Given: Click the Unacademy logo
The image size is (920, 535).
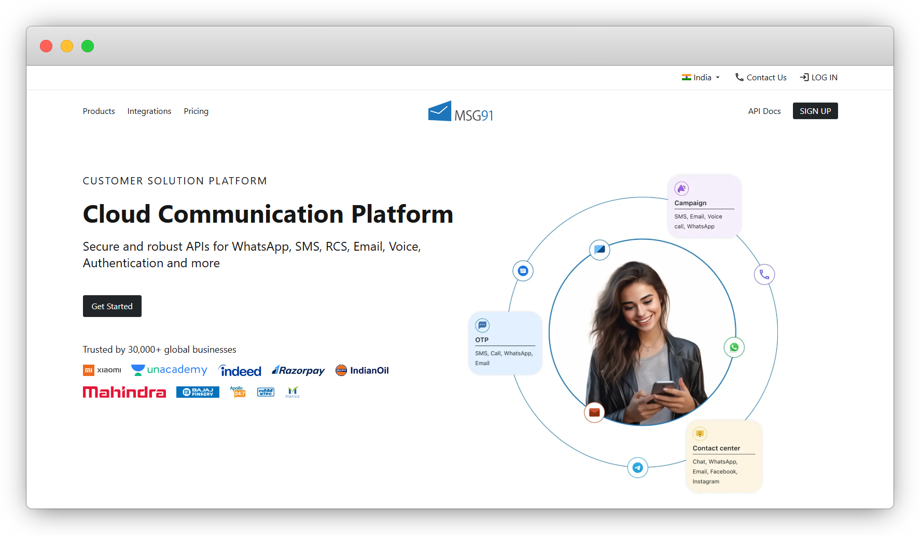Looking at the screenshot, I should click(169, 370).
